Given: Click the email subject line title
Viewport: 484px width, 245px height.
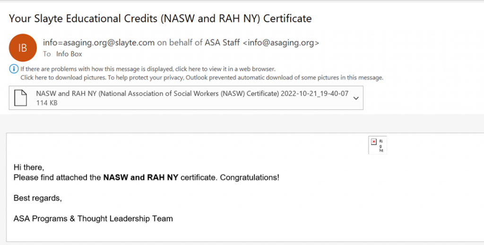Looking at the screenshot, I should (160, 18).
